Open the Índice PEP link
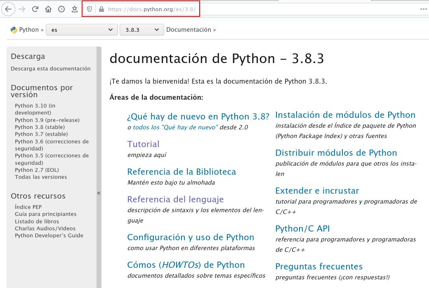 (28, 207)
